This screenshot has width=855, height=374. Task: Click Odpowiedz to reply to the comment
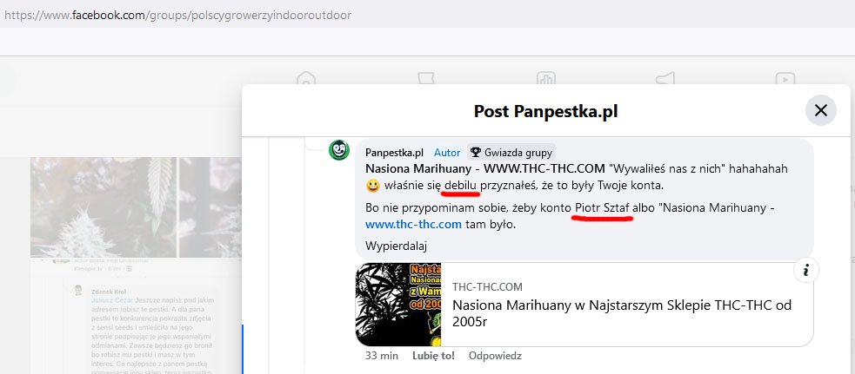point(495,356)
